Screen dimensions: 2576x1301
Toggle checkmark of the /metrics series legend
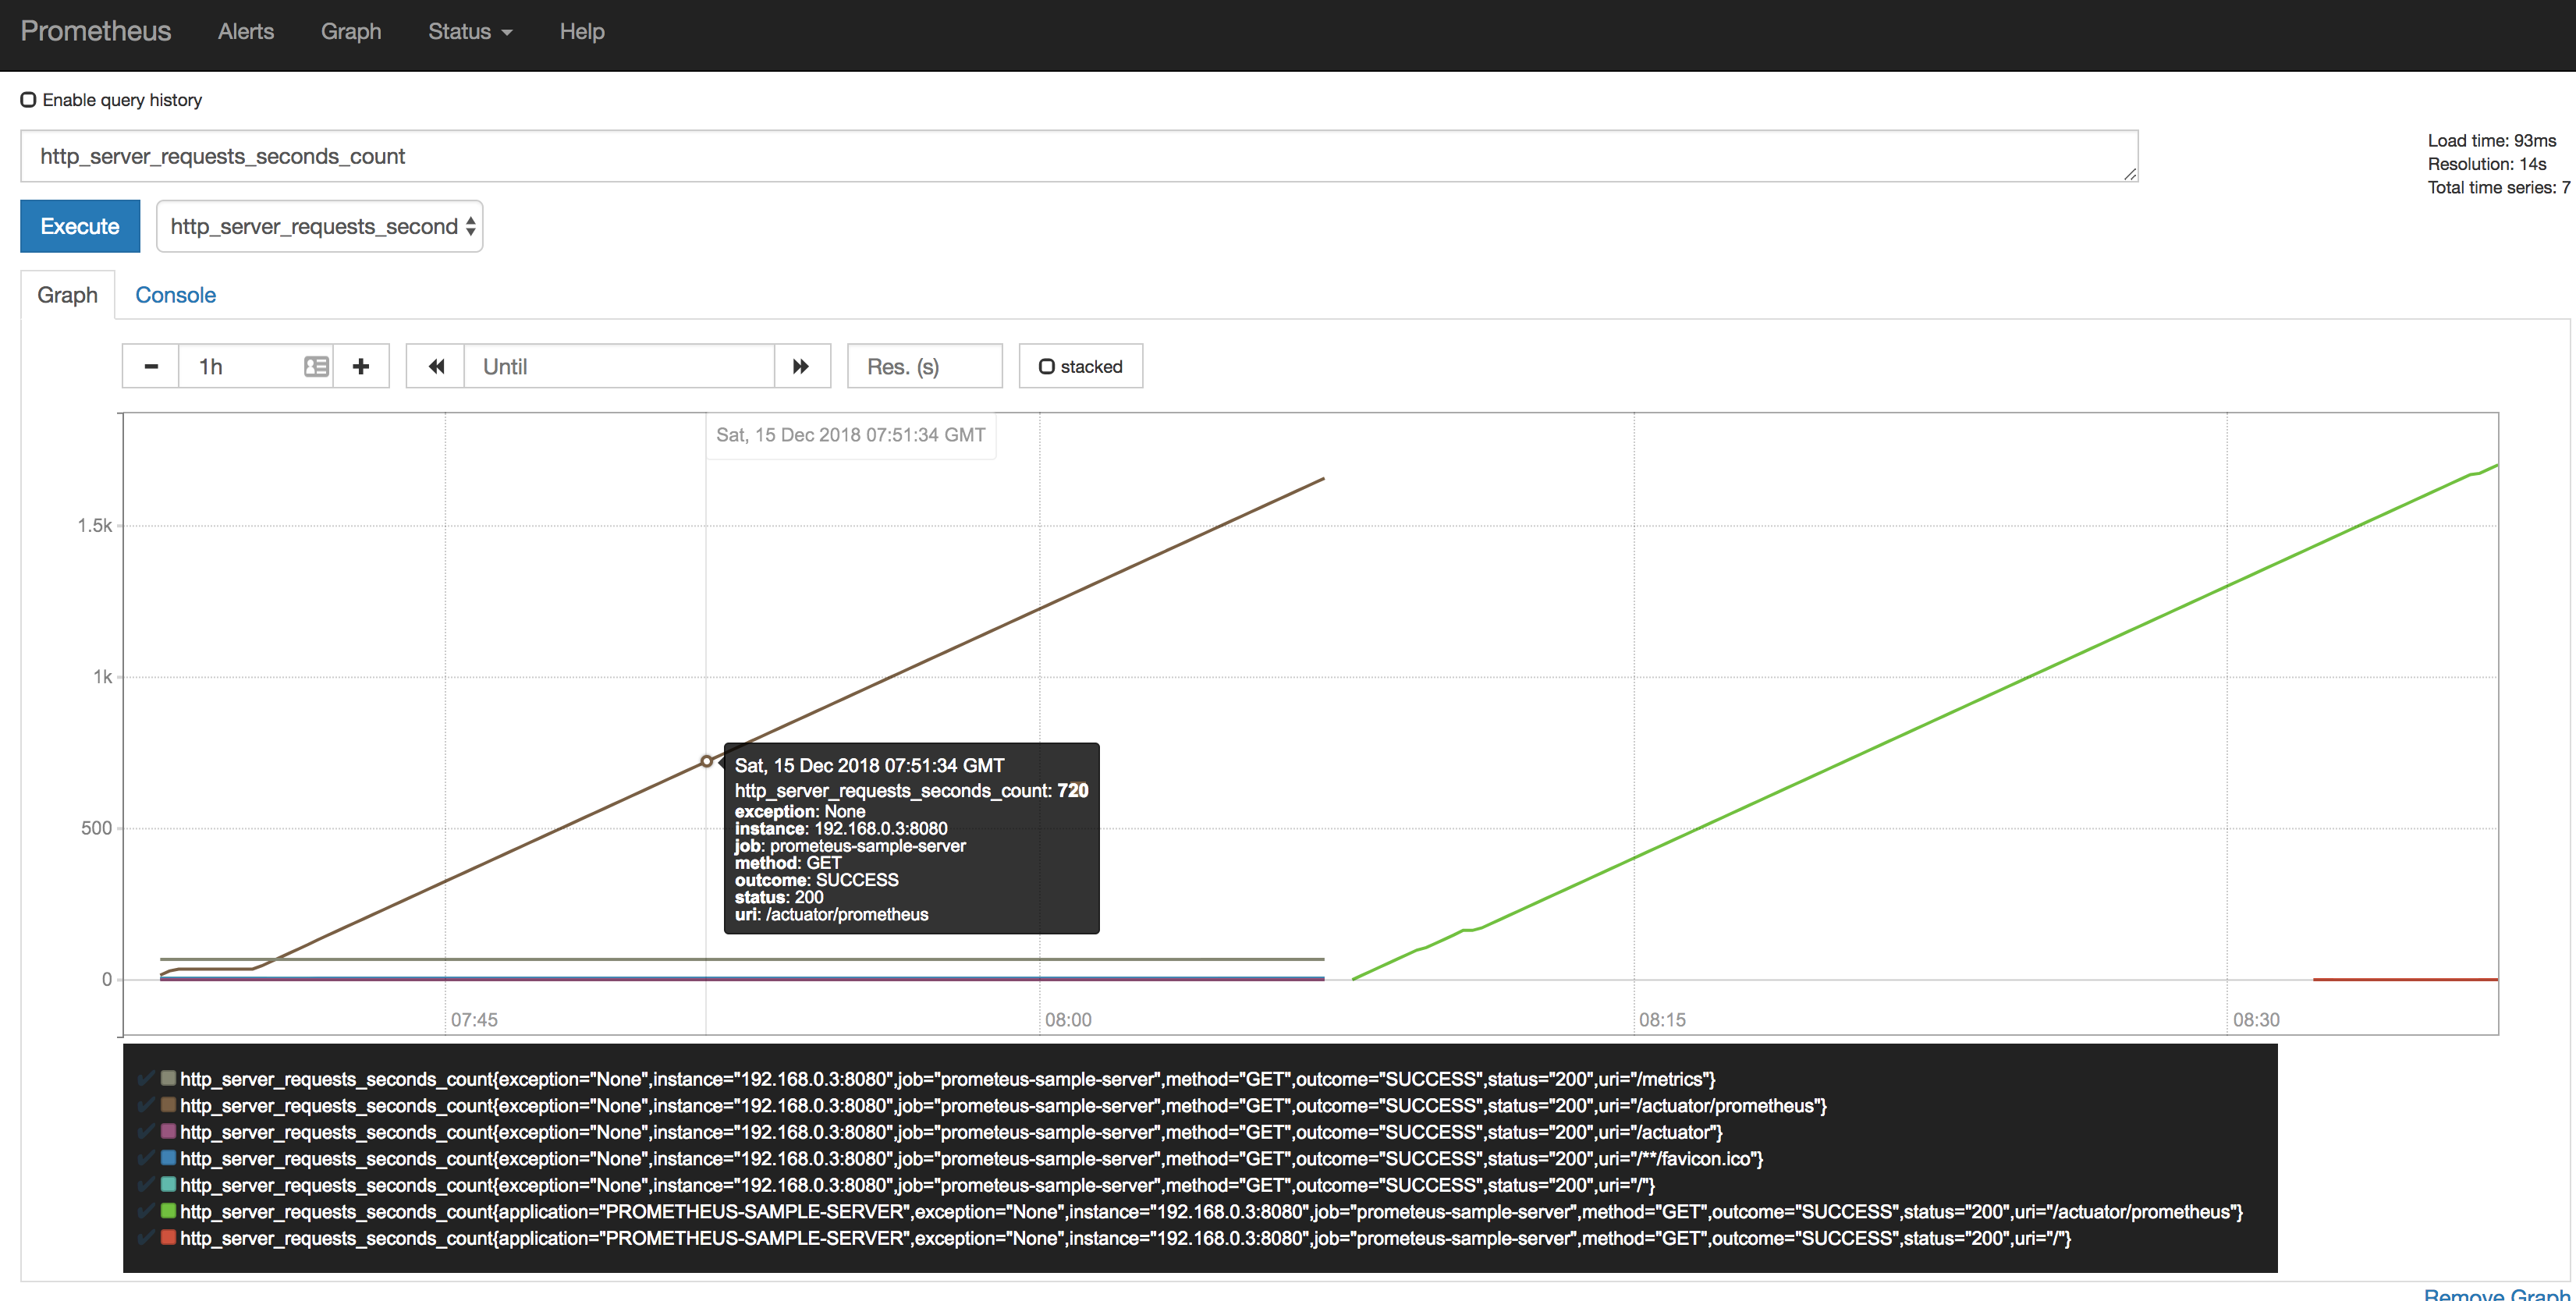(147, 1079)
